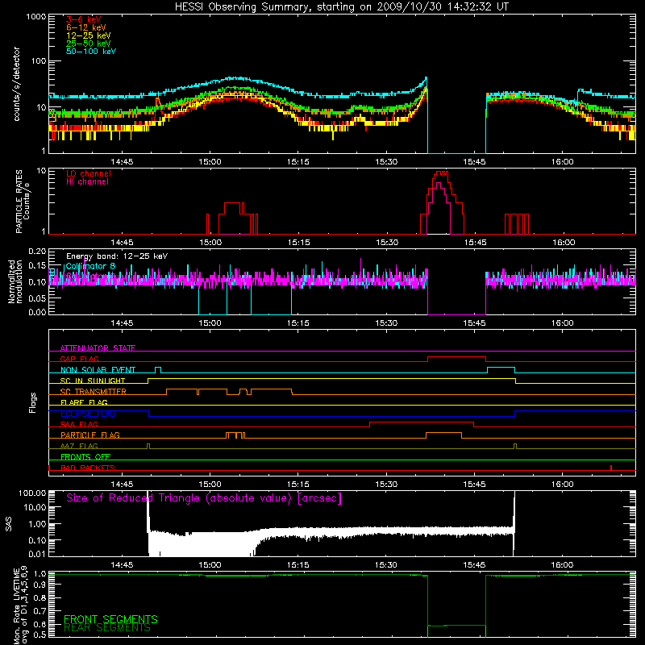The height and width of the screenshot is (645, 645).
Task: Click the NON SOLAR EVENT flag label
Action: click(x=98, y=370)
